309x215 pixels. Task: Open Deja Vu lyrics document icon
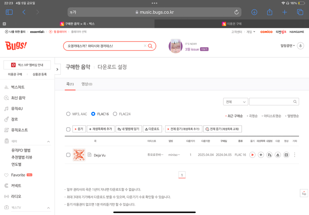(89, 155)
